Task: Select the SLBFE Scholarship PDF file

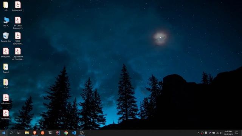Action: point(18,39)
